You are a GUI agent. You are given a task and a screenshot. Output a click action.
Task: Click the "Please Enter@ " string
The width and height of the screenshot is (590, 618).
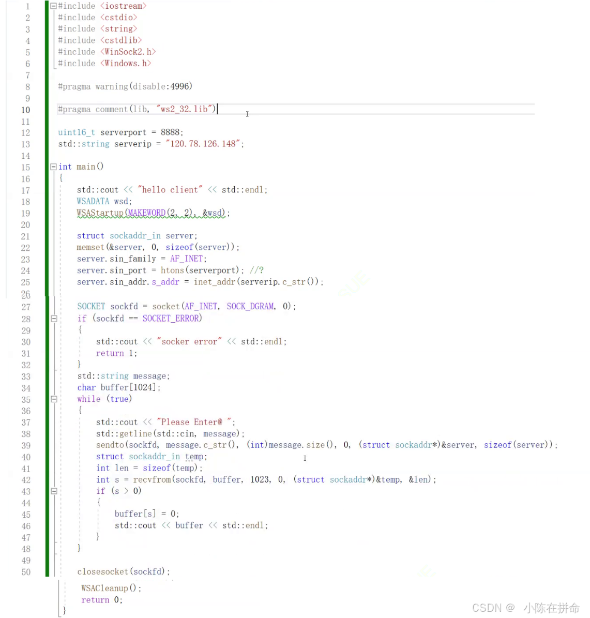tap(194, 422)
